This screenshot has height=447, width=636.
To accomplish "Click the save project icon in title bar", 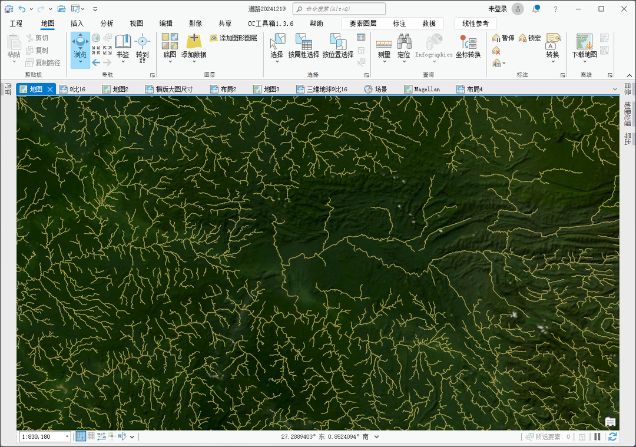I will (x=8, y=8).
